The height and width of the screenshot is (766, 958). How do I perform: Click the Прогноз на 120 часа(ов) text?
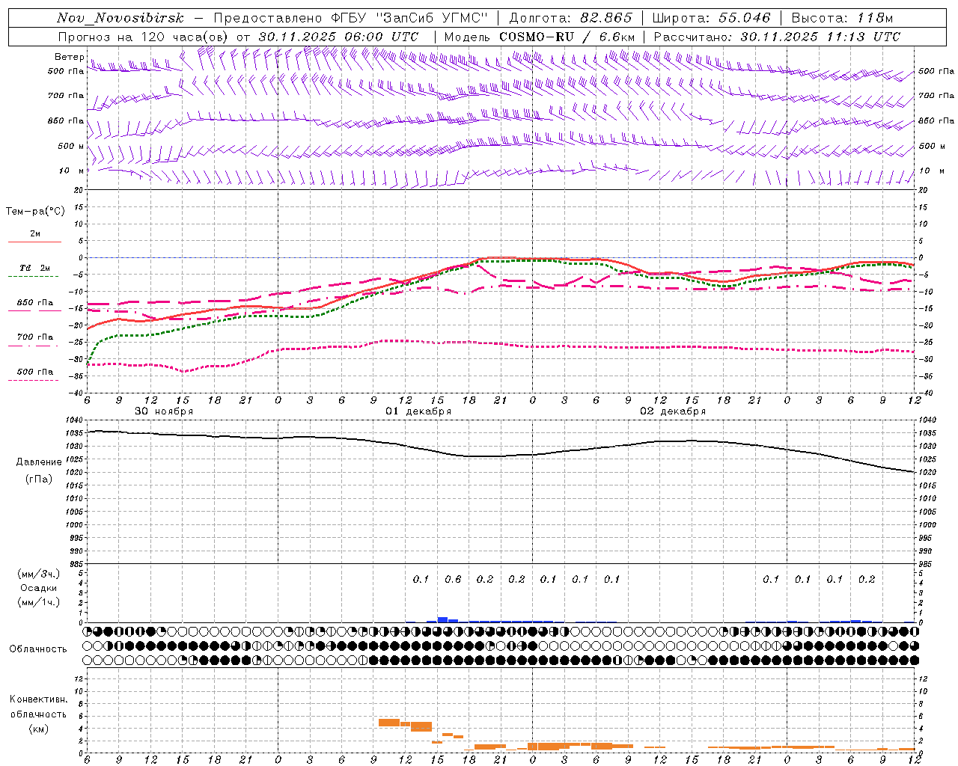pyautogui.click(x=144, y=37)
